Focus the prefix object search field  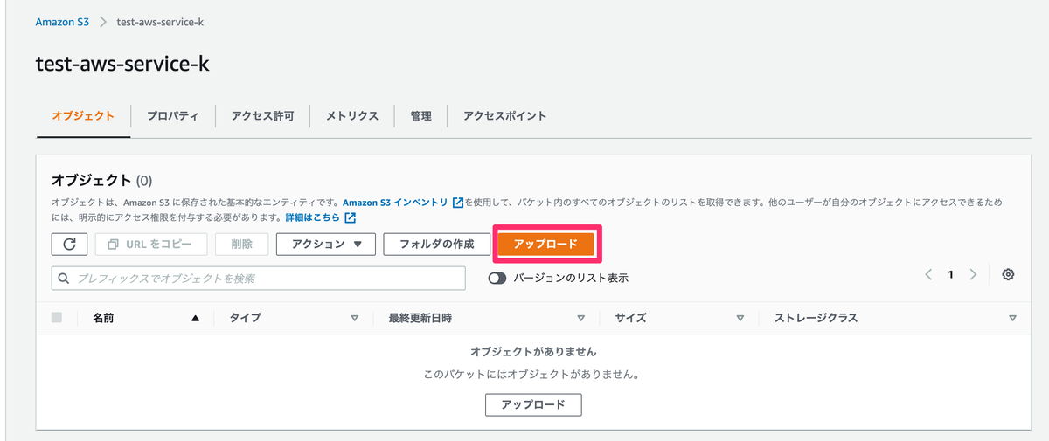267,279
